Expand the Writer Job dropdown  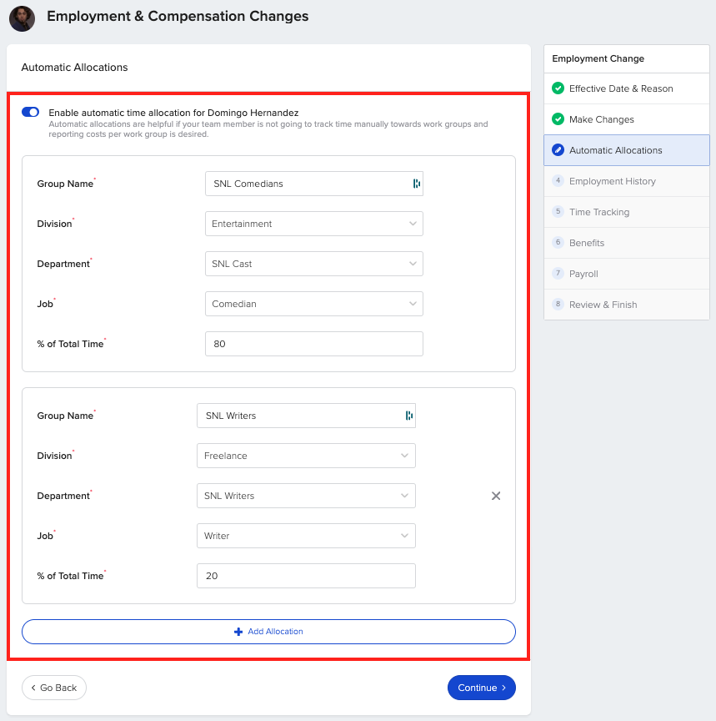tap(306, 536)
